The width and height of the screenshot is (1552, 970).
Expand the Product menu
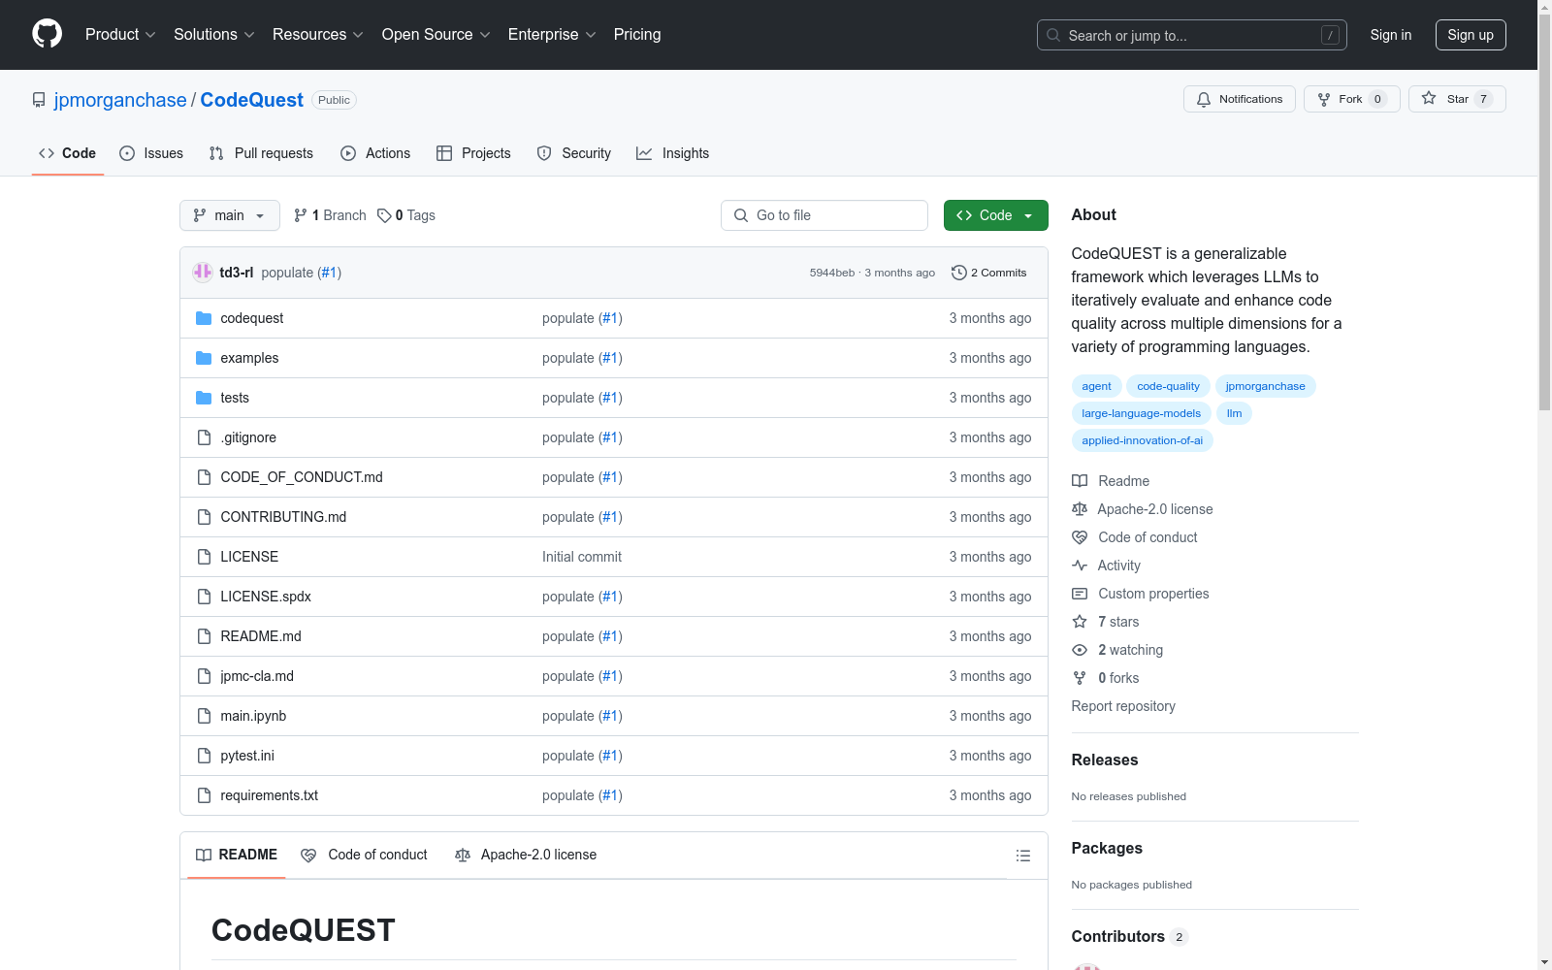[120, 34]
